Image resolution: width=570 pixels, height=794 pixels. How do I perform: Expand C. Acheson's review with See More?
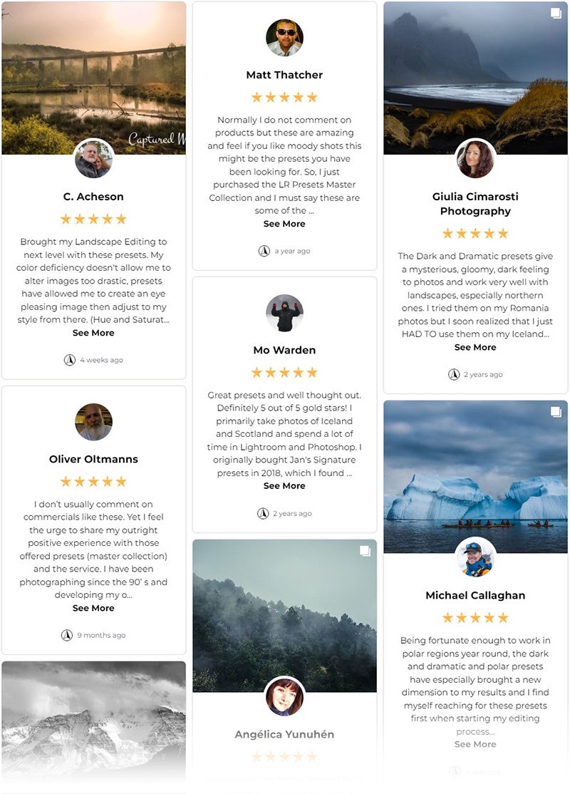(x=93, y=333)
